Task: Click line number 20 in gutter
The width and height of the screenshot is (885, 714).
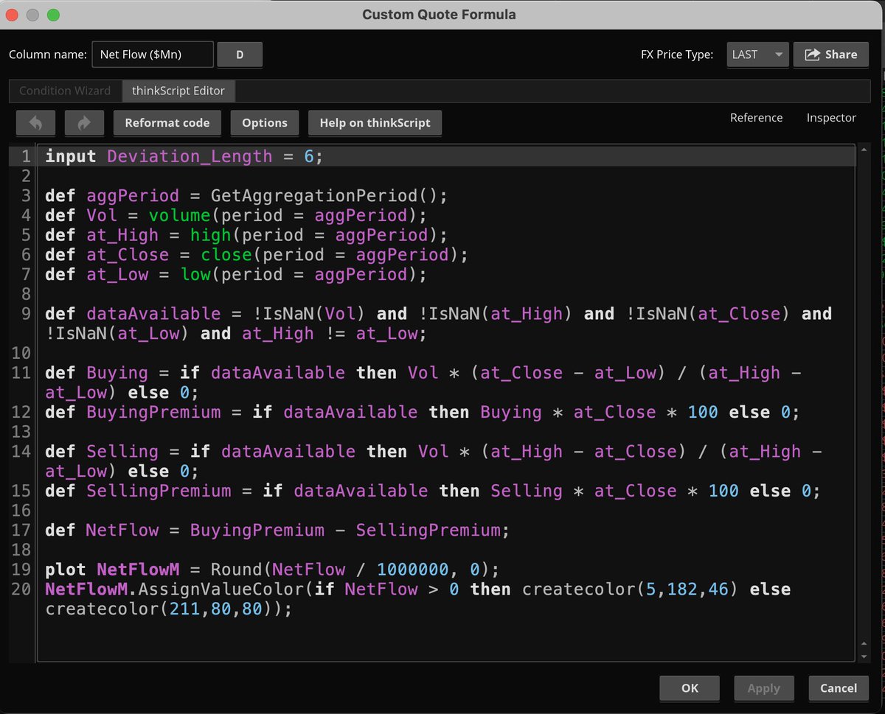Action: pyautogui.click(x=21, y=589)
